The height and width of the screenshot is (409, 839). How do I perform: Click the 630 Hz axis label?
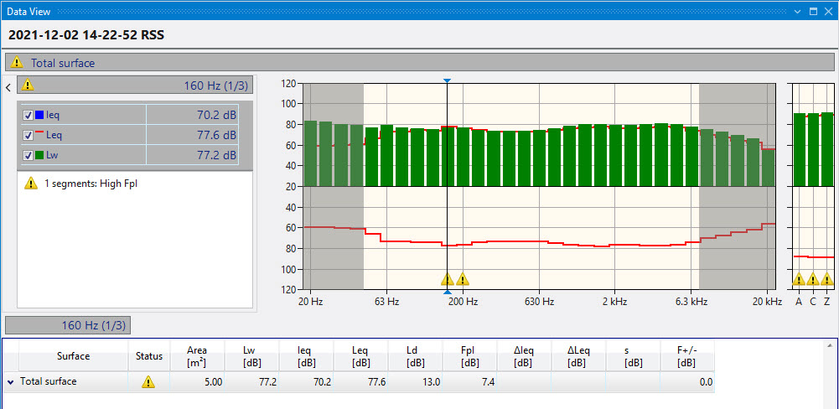click(x=539, y=302)
